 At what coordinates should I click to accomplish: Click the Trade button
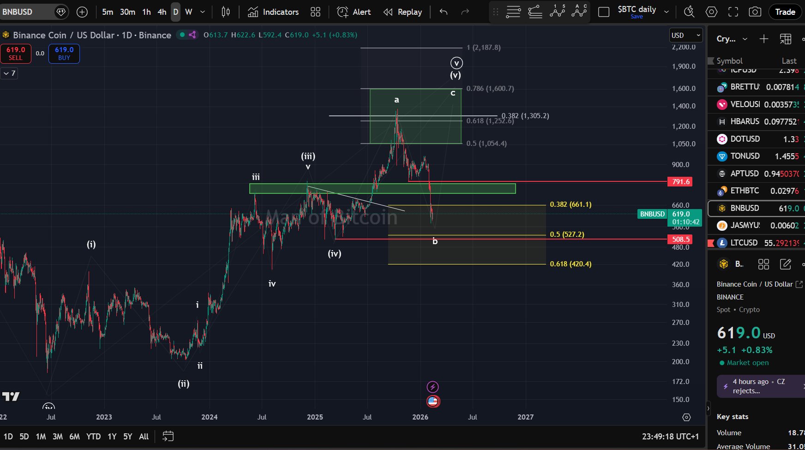click(x=785, y=12)
